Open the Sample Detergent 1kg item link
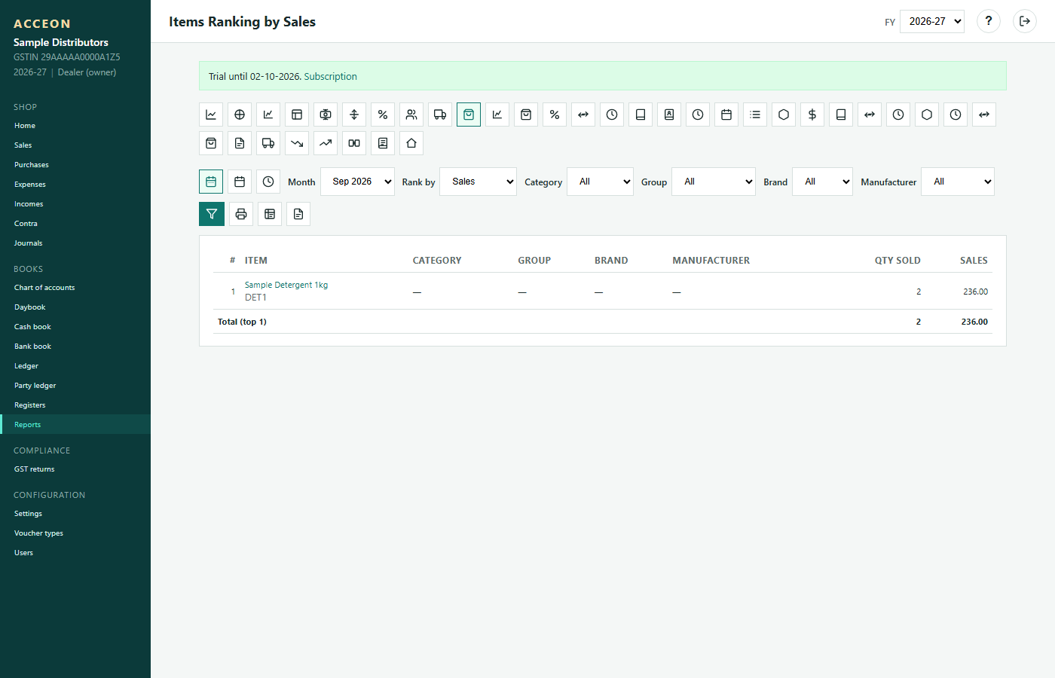 point(286,285)
